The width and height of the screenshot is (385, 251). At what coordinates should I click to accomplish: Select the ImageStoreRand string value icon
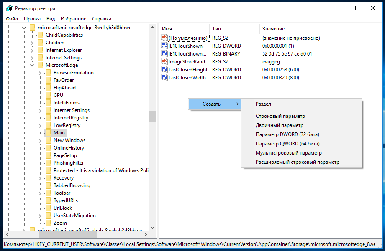pyautogui.click(x=164, y=61)
